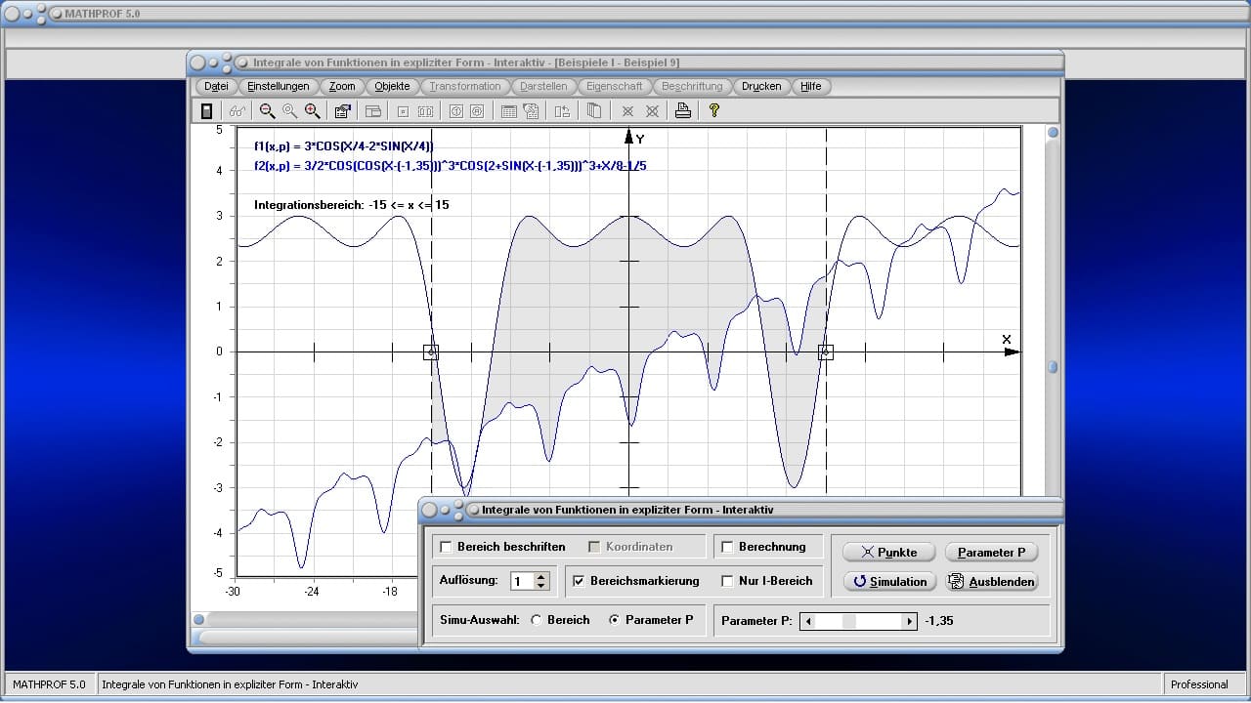Click the vertical scrollbar middle blue knob
This screenshot has height=703, width=1251.
pos(1053,367)
